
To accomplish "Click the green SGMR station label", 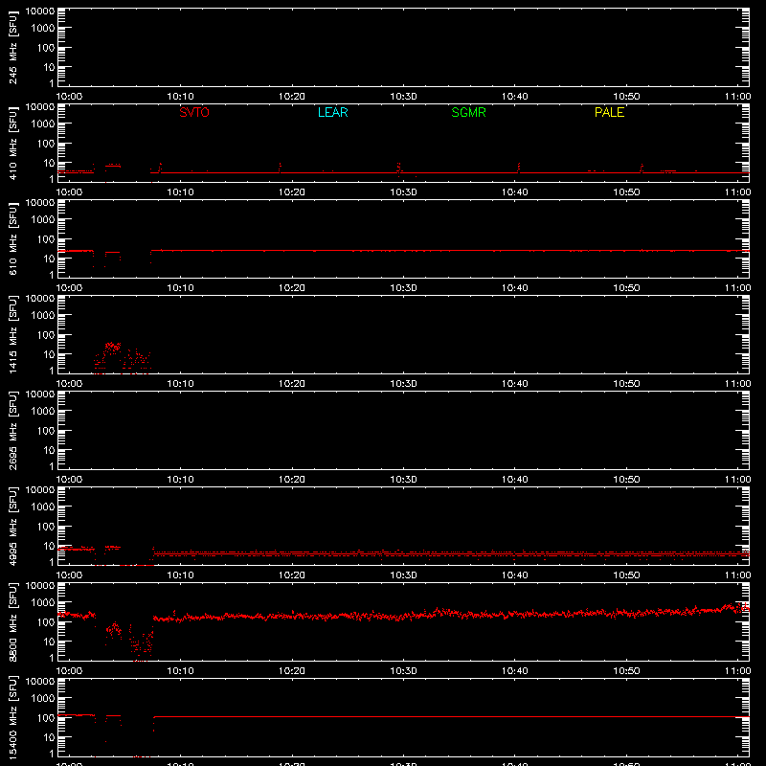I will (x=468, y=112).
